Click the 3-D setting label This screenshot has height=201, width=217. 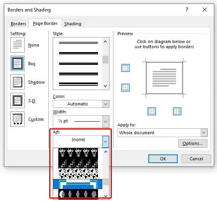point(32,101)
